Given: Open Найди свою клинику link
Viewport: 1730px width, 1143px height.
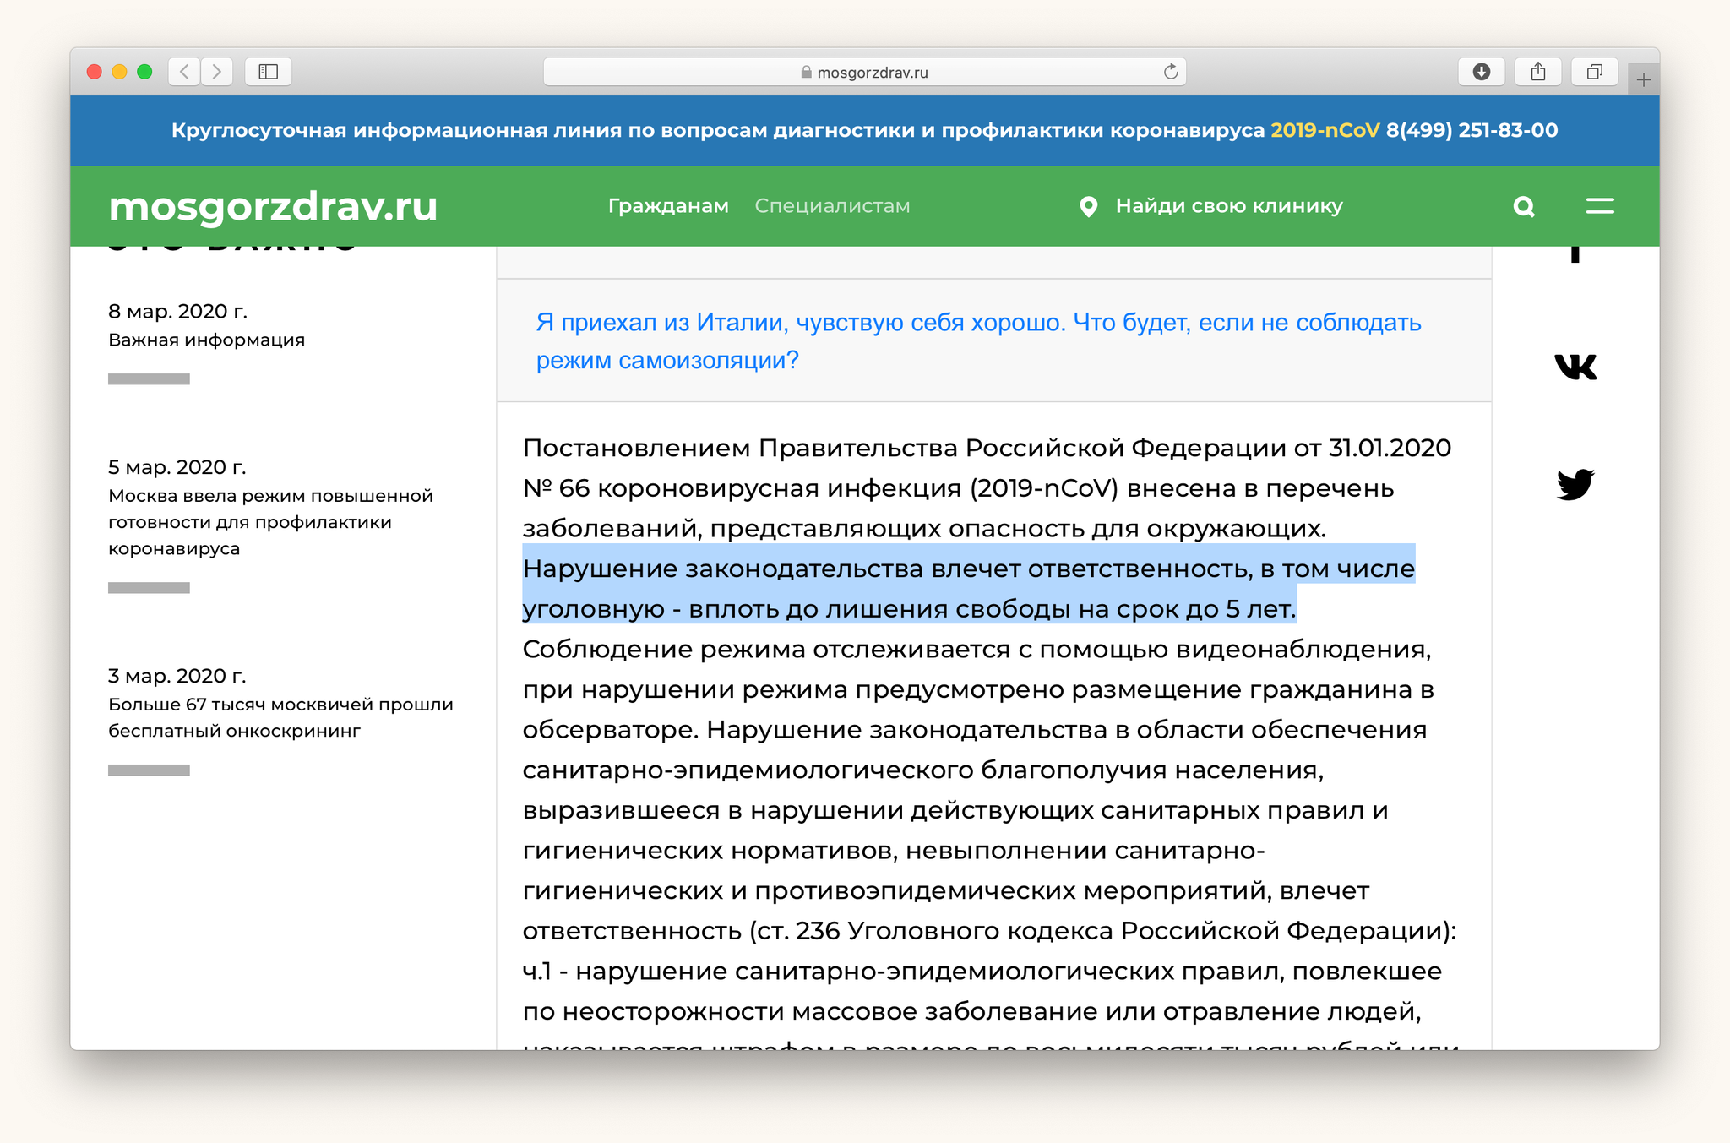Looking at the screenshot, I should tap(1228, 206).
